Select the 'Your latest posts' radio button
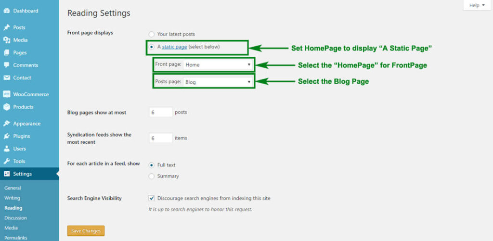 point(152,34)
